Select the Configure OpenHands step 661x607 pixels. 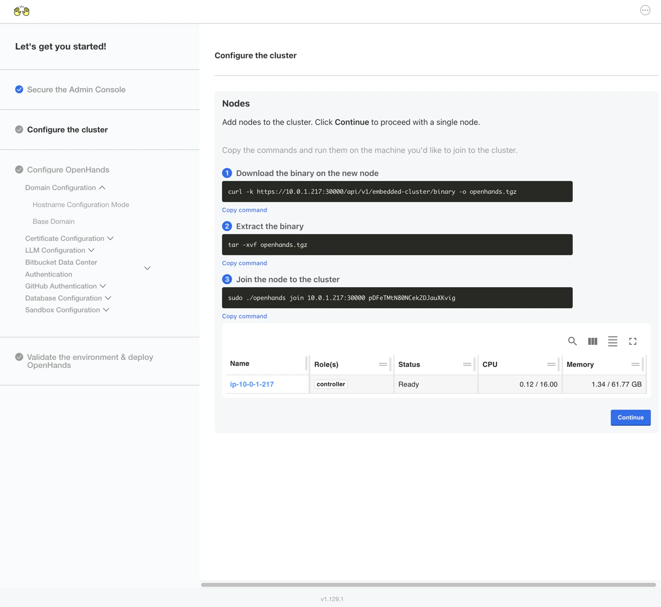coord(68,169)
